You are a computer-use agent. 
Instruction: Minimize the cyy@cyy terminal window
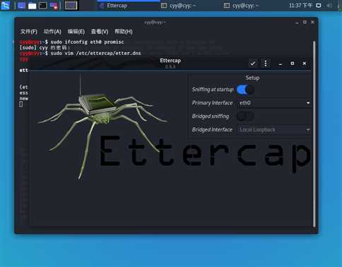[297, 23]
